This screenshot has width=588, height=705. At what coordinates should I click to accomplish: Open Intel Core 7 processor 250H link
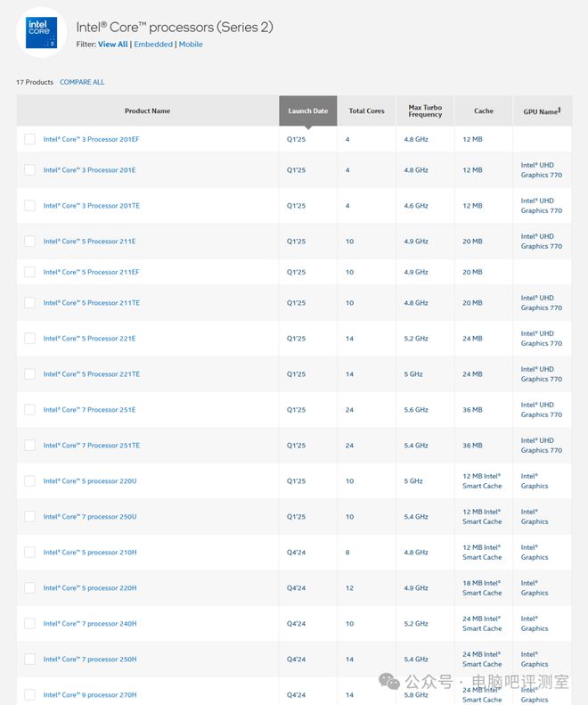(90, 660)
